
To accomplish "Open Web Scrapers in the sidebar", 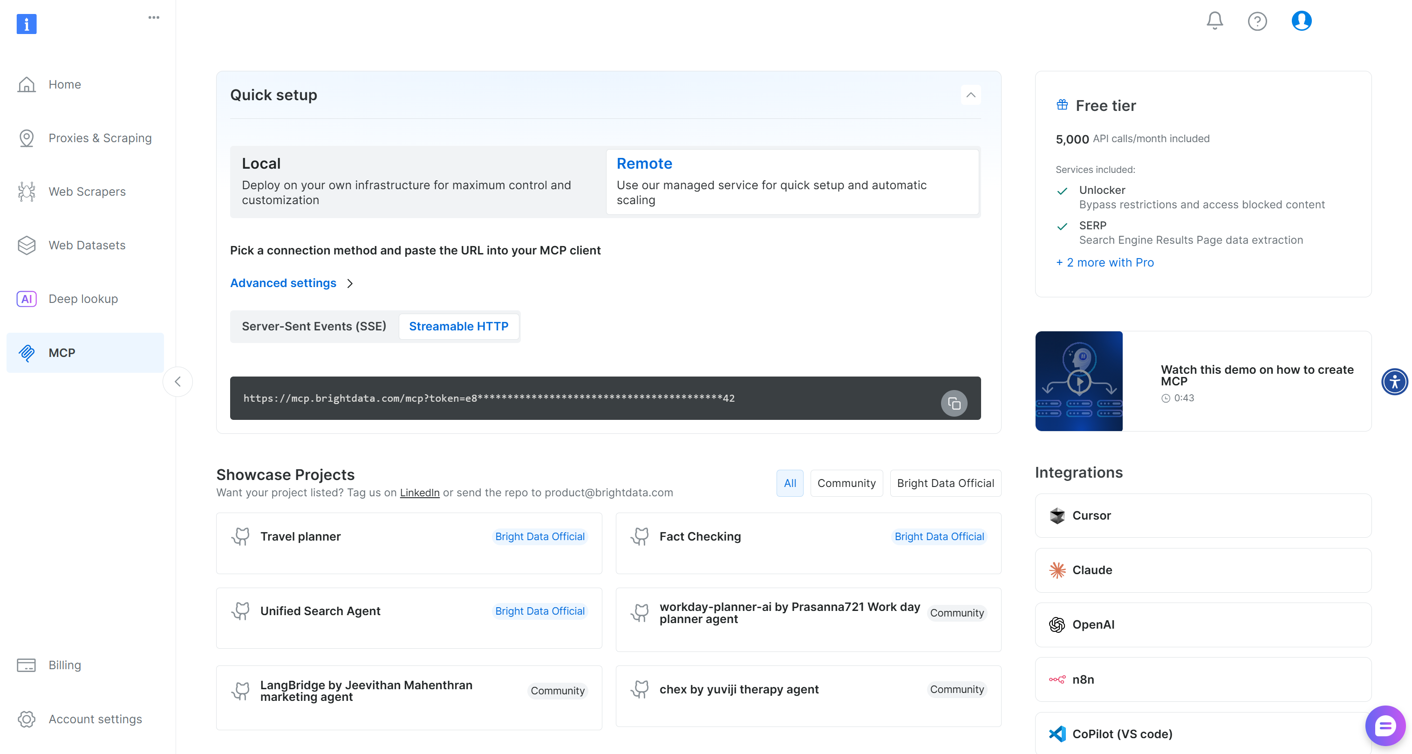I will click(x=87, y=192).
